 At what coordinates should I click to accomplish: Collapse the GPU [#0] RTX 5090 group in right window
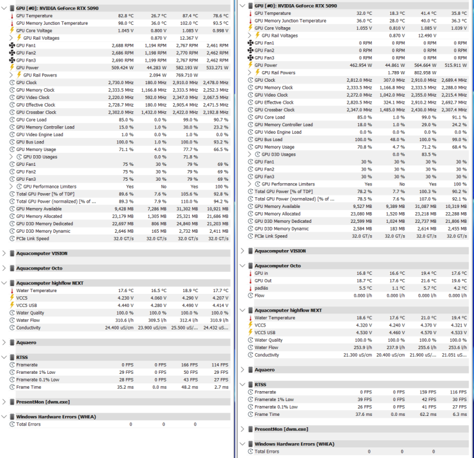click(242, 6)
